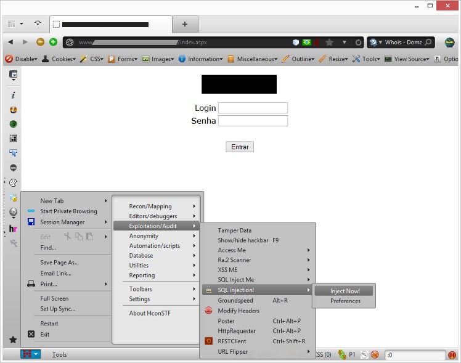Select Modify Headers menu entry
This screenshot has width=461, height=363.
[257, 311]
